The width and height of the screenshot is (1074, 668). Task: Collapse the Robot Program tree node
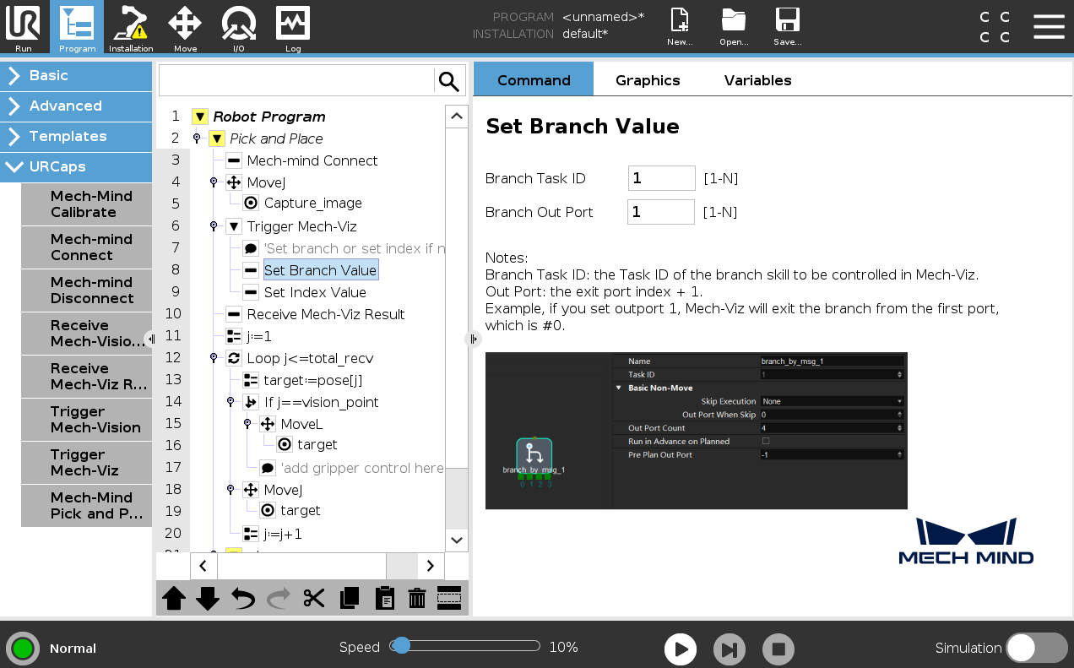[199, 117]
